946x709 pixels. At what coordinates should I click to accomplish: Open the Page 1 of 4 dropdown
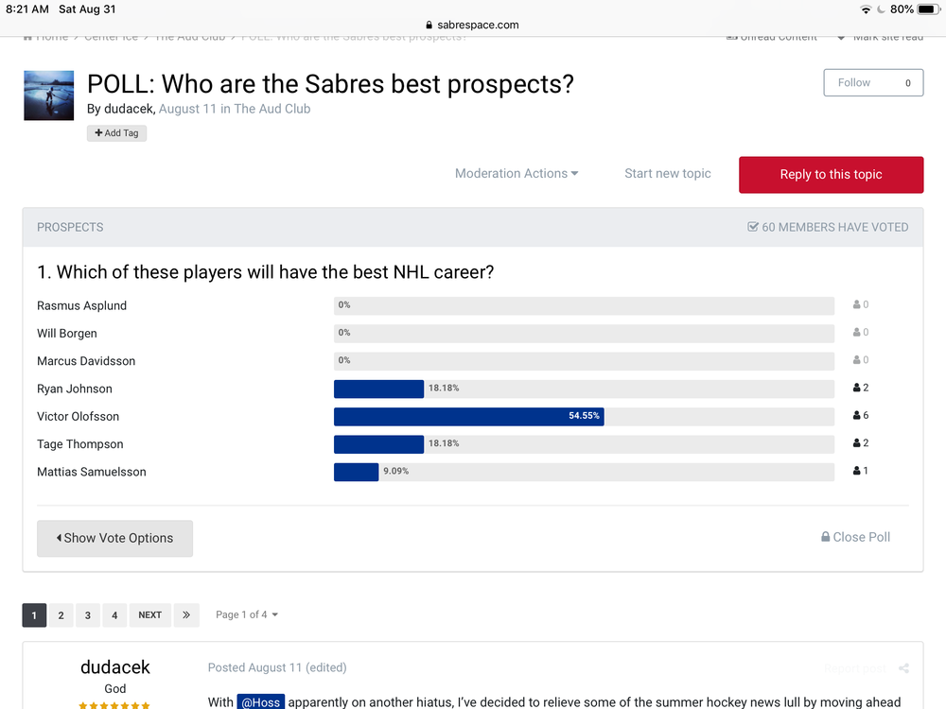click(247, 615)
